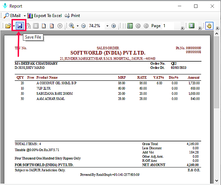Viewport: 221px width, 185px height.
Task: Click the Report application logo icon
Action: pyautogui.click(x=5, y=6)
